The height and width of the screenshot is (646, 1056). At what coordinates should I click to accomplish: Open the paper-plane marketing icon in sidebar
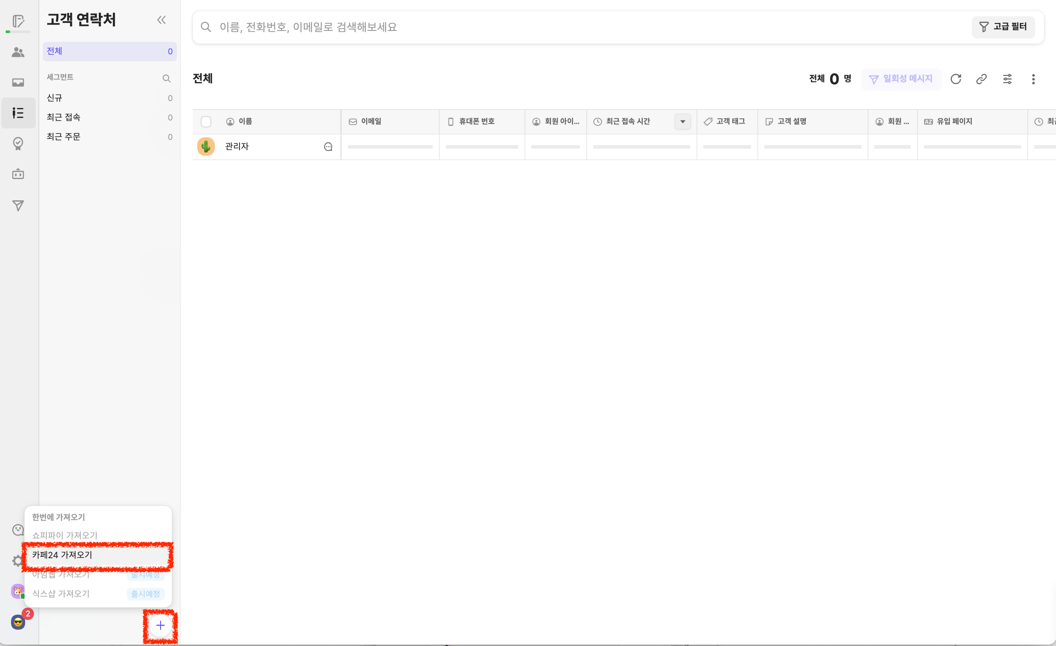[x=18, y=206]
